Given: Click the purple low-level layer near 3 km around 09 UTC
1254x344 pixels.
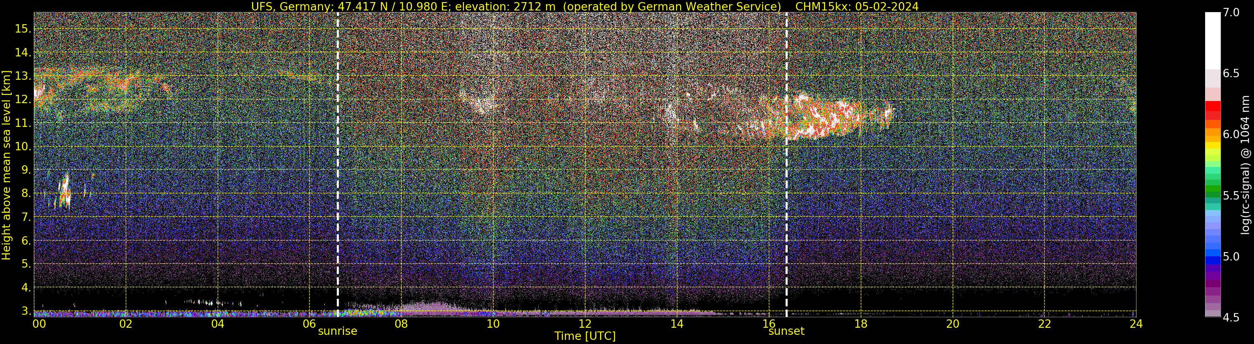Looking at the screenshot, I should (x=433, y=308).
